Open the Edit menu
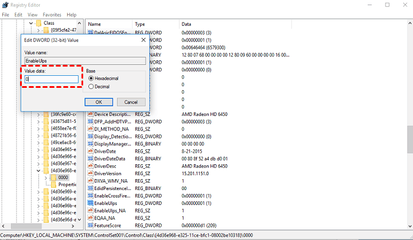 point(18,15)
